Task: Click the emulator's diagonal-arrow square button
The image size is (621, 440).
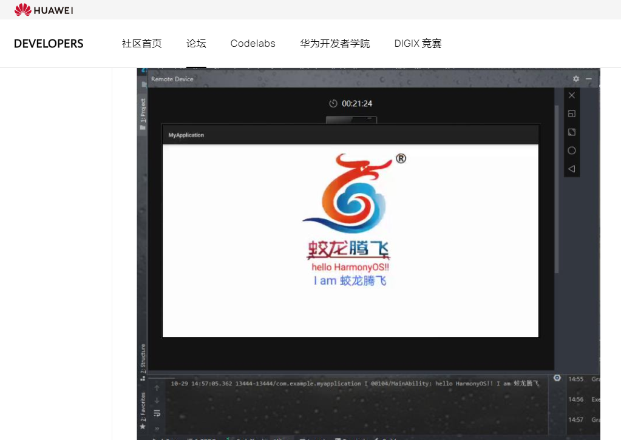Action: point(571,132)
